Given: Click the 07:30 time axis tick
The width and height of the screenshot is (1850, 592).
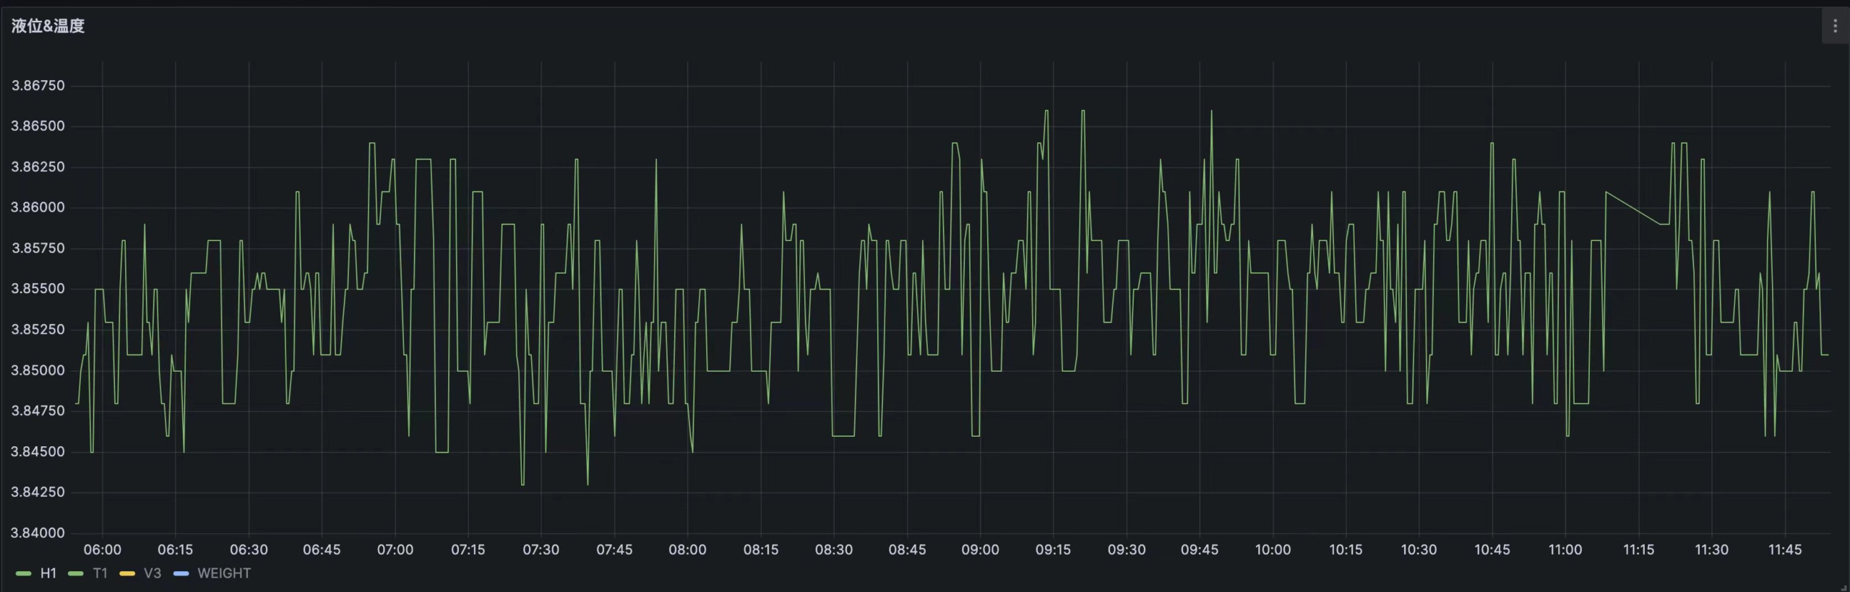Looking at the screenshot, I should point(541,549).
